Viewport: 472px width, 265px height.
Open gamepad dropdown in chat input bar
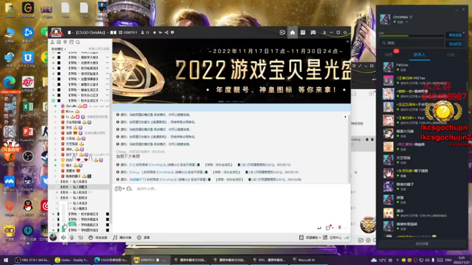pyautogui.click(x=120, y=188)
